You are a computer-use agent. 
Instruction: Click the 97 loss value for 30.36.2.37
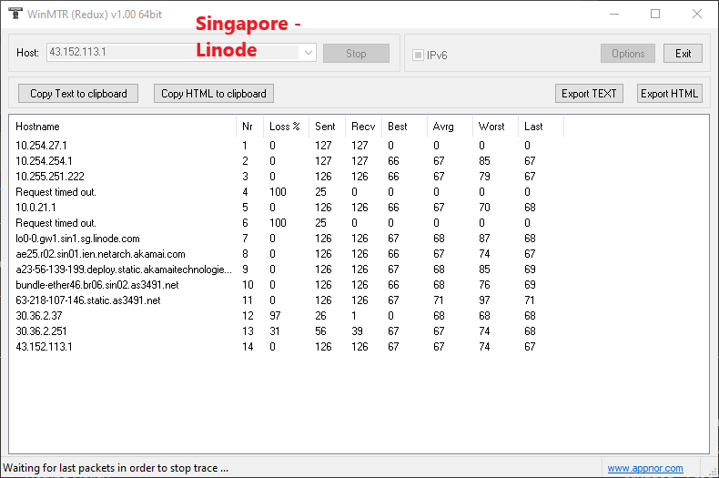275,316
